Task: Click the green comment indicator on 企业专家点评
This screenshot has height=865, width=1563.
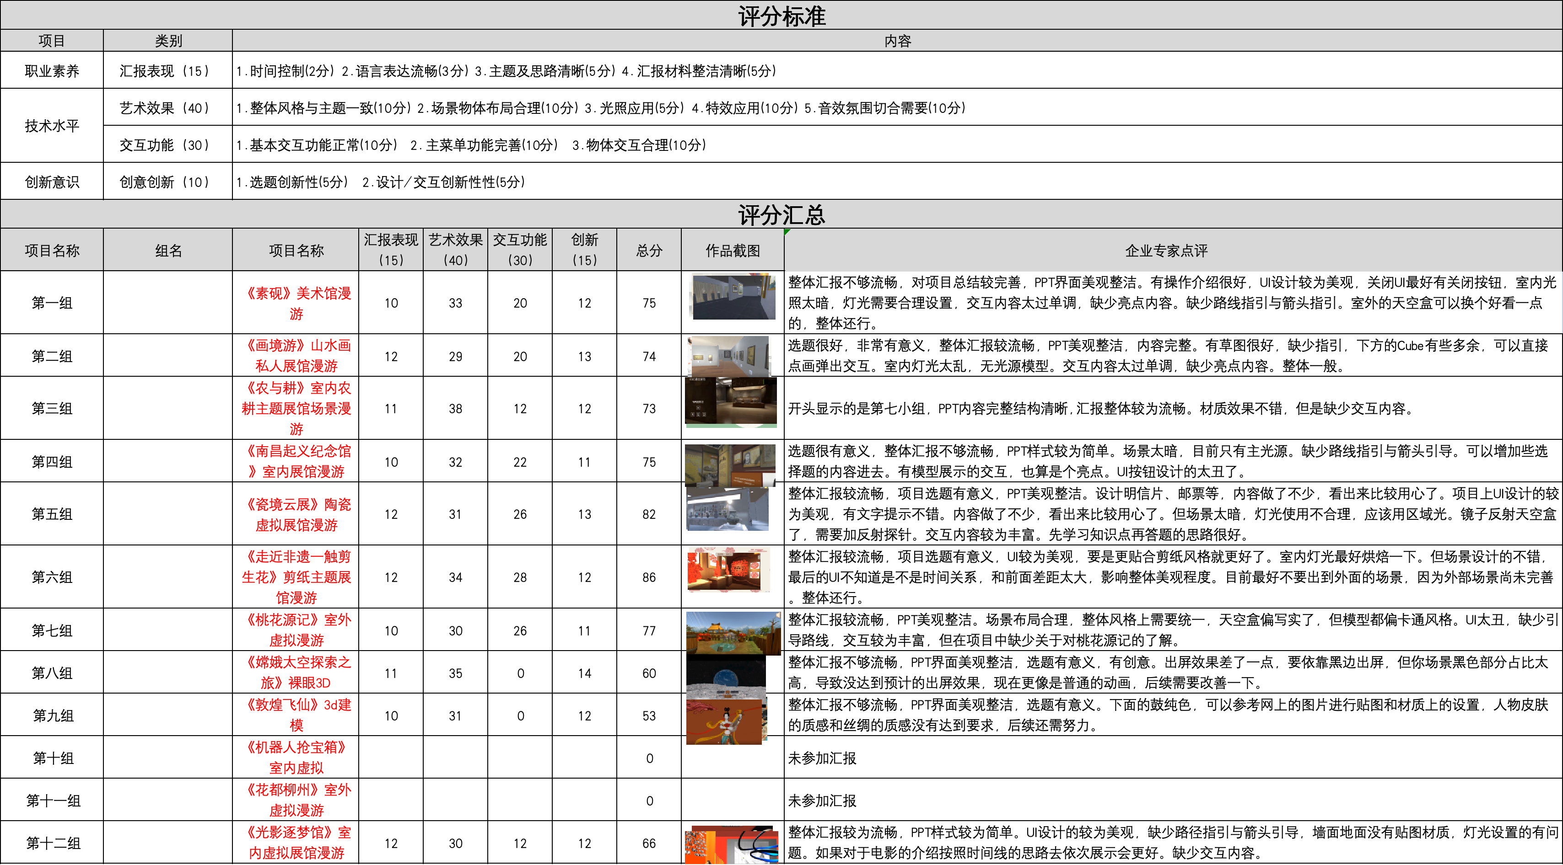Action: 787,232
